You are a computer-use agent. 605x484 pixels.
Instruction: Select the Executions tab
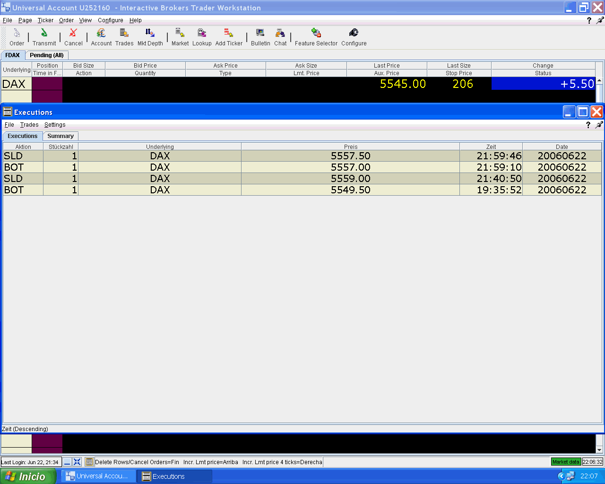23,136
